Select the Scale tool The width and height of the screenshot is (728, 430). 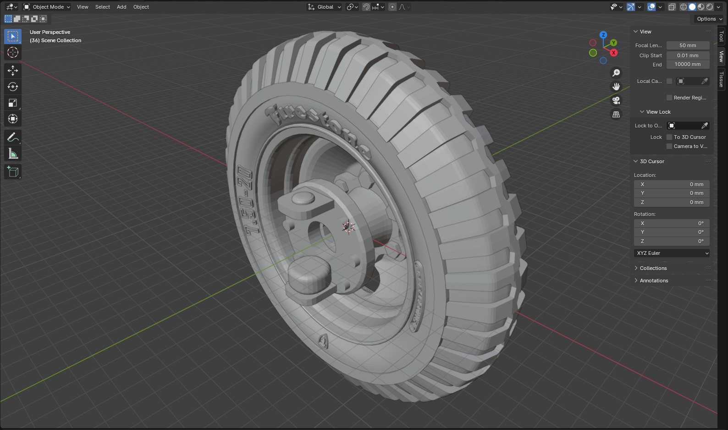13,103
